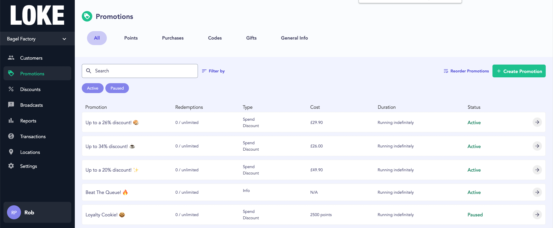Click the Active status of Beat The Queue
The height and width of the screenshot is (228, 553).
point(474,192)
